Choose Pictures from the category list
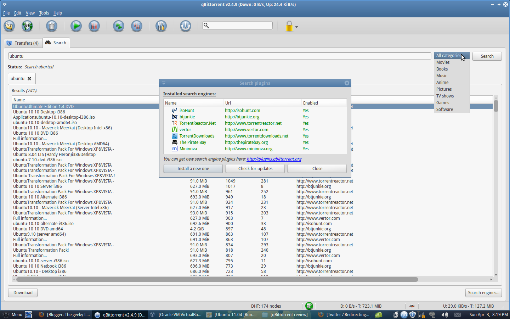 click(452, 89)
